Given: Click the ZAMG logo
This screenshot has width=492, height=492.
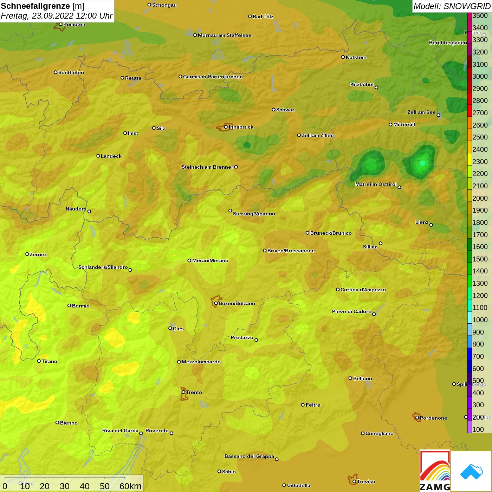Looking at the screenshot, I should click(435, 471).
